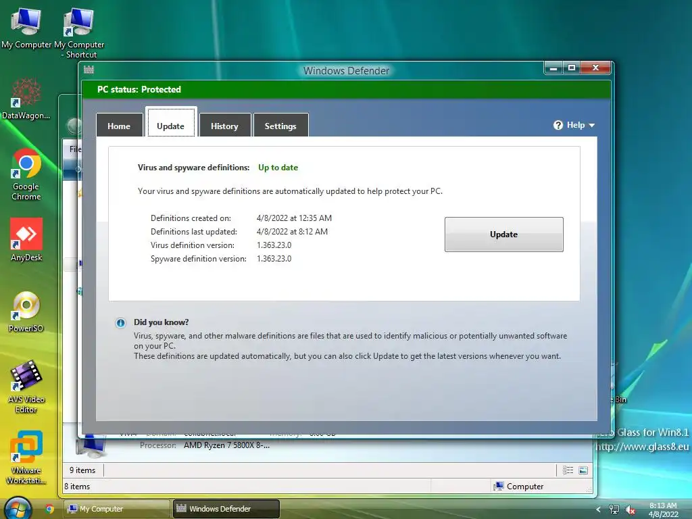This screenshot has height=519, width=692.
Task: Select the AnyDesk desktop icon
Action: pyautogui.click(x=26, y=240)
